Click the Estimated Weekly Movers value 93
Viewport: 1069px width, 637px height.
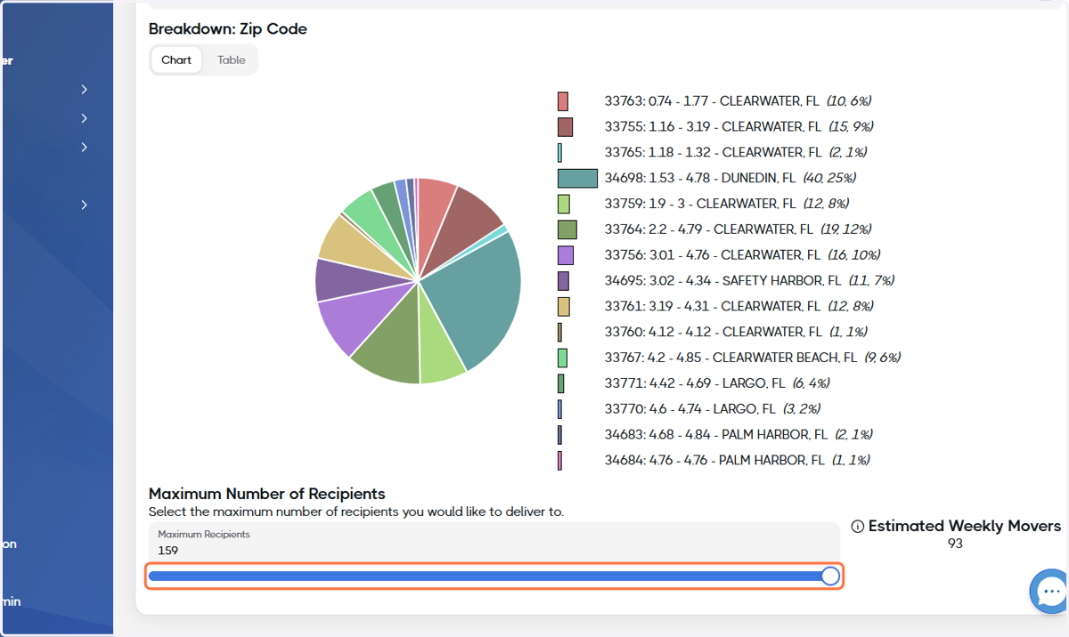tap(956, 544)
